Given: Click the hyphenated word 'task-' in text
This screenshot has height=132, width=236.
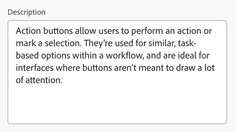Looking at the screenshot, I should click(x=187, y=43).
